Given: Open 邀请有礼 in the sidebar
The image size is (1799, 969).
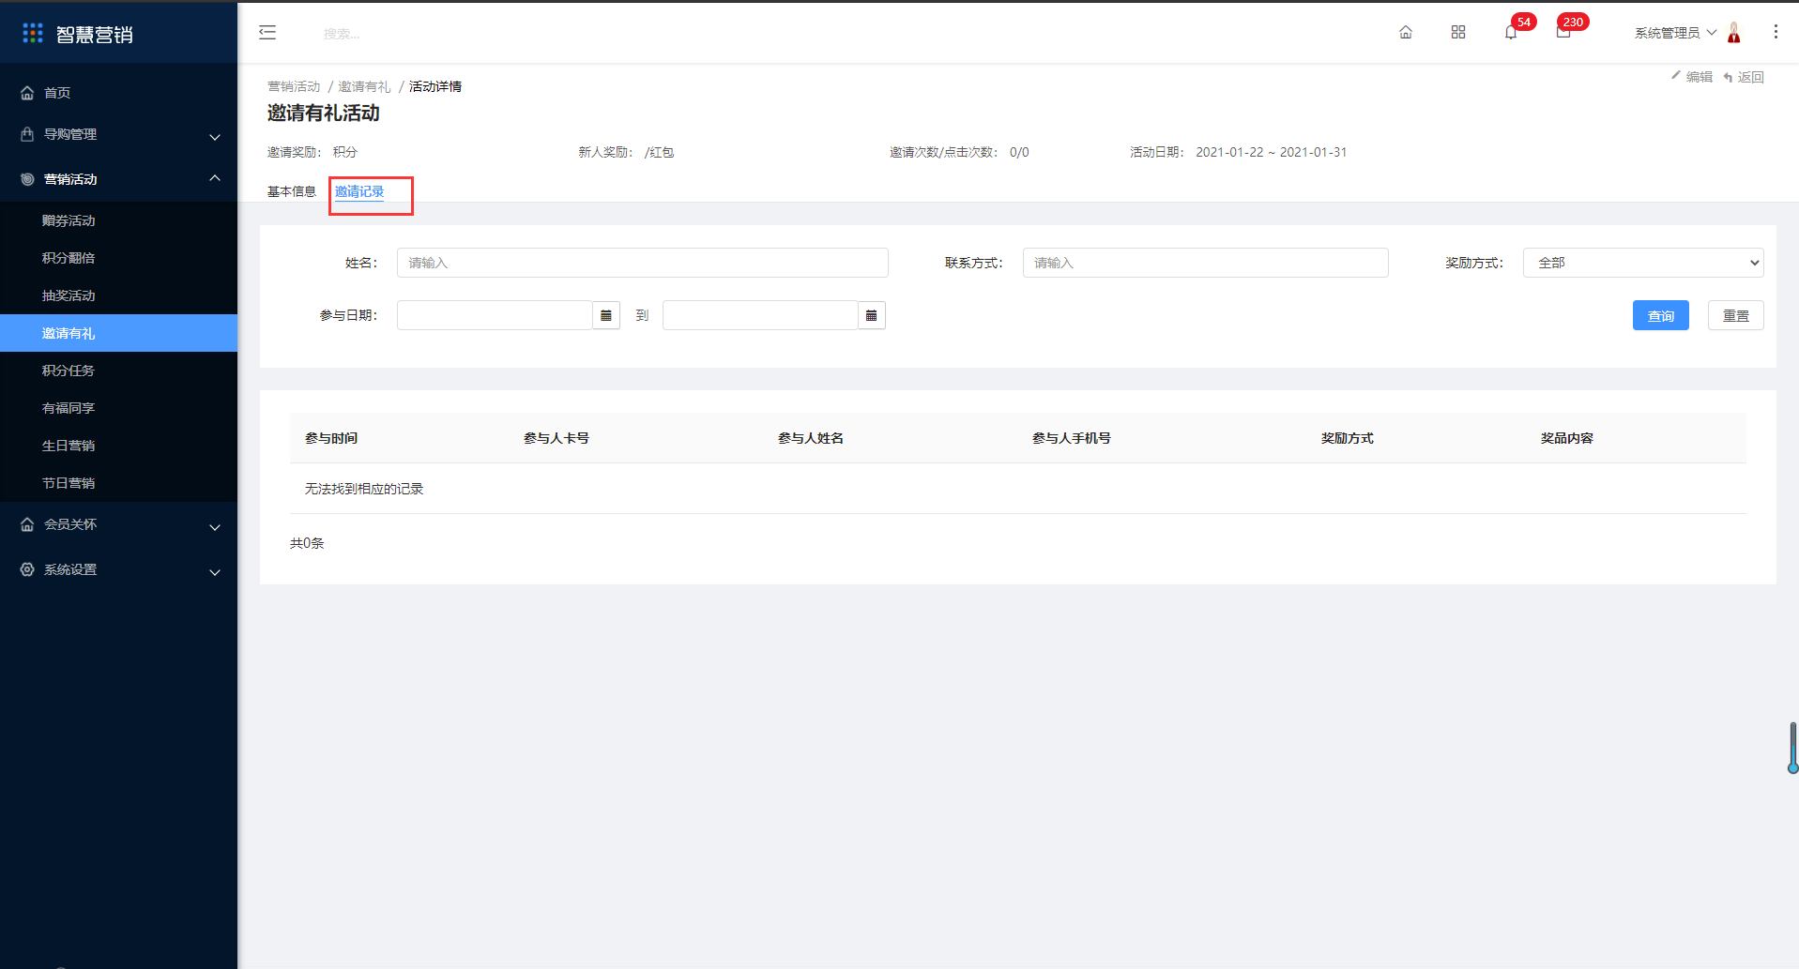Looking at the screenshot, I should 118,333.
